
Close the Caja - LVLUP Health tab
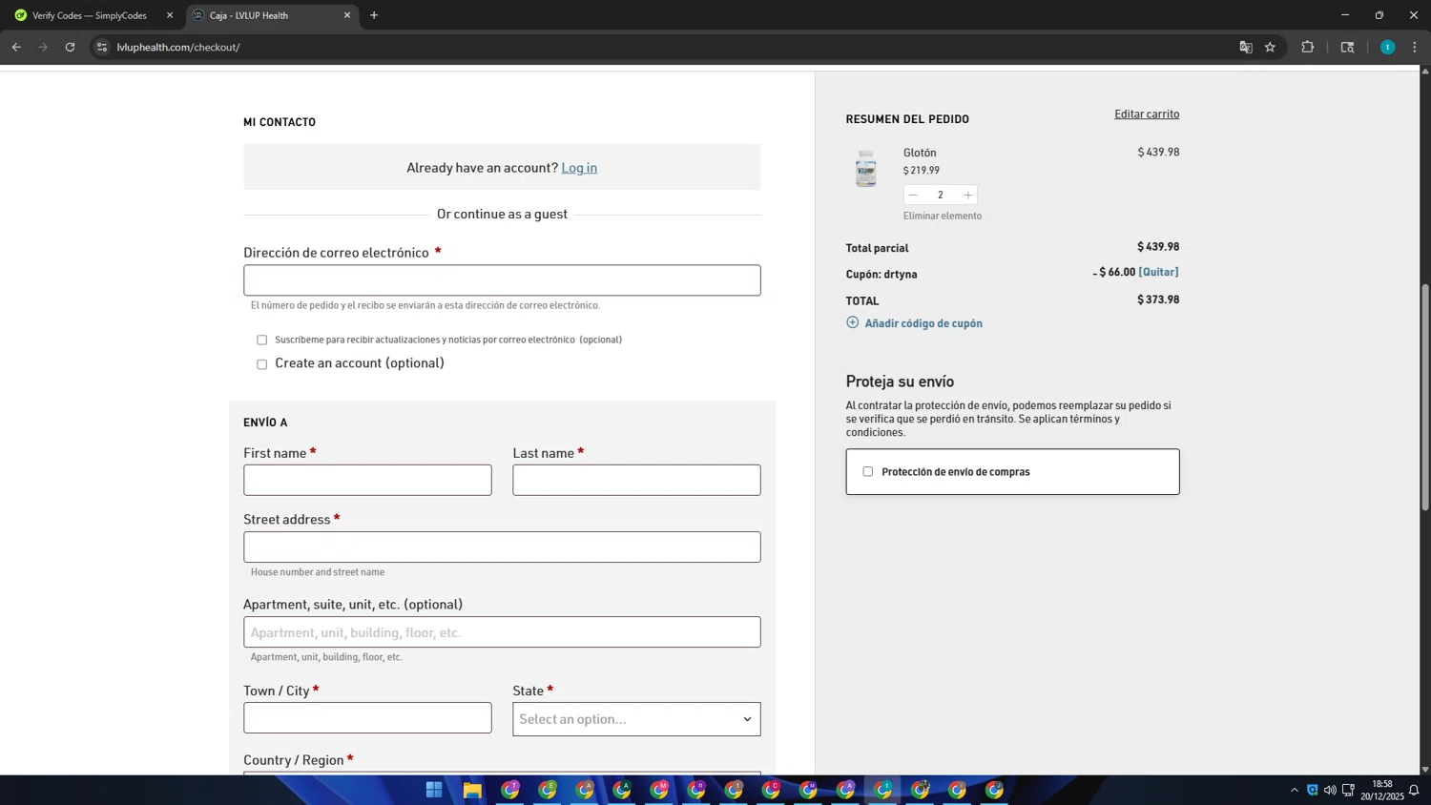click(347, 15)
